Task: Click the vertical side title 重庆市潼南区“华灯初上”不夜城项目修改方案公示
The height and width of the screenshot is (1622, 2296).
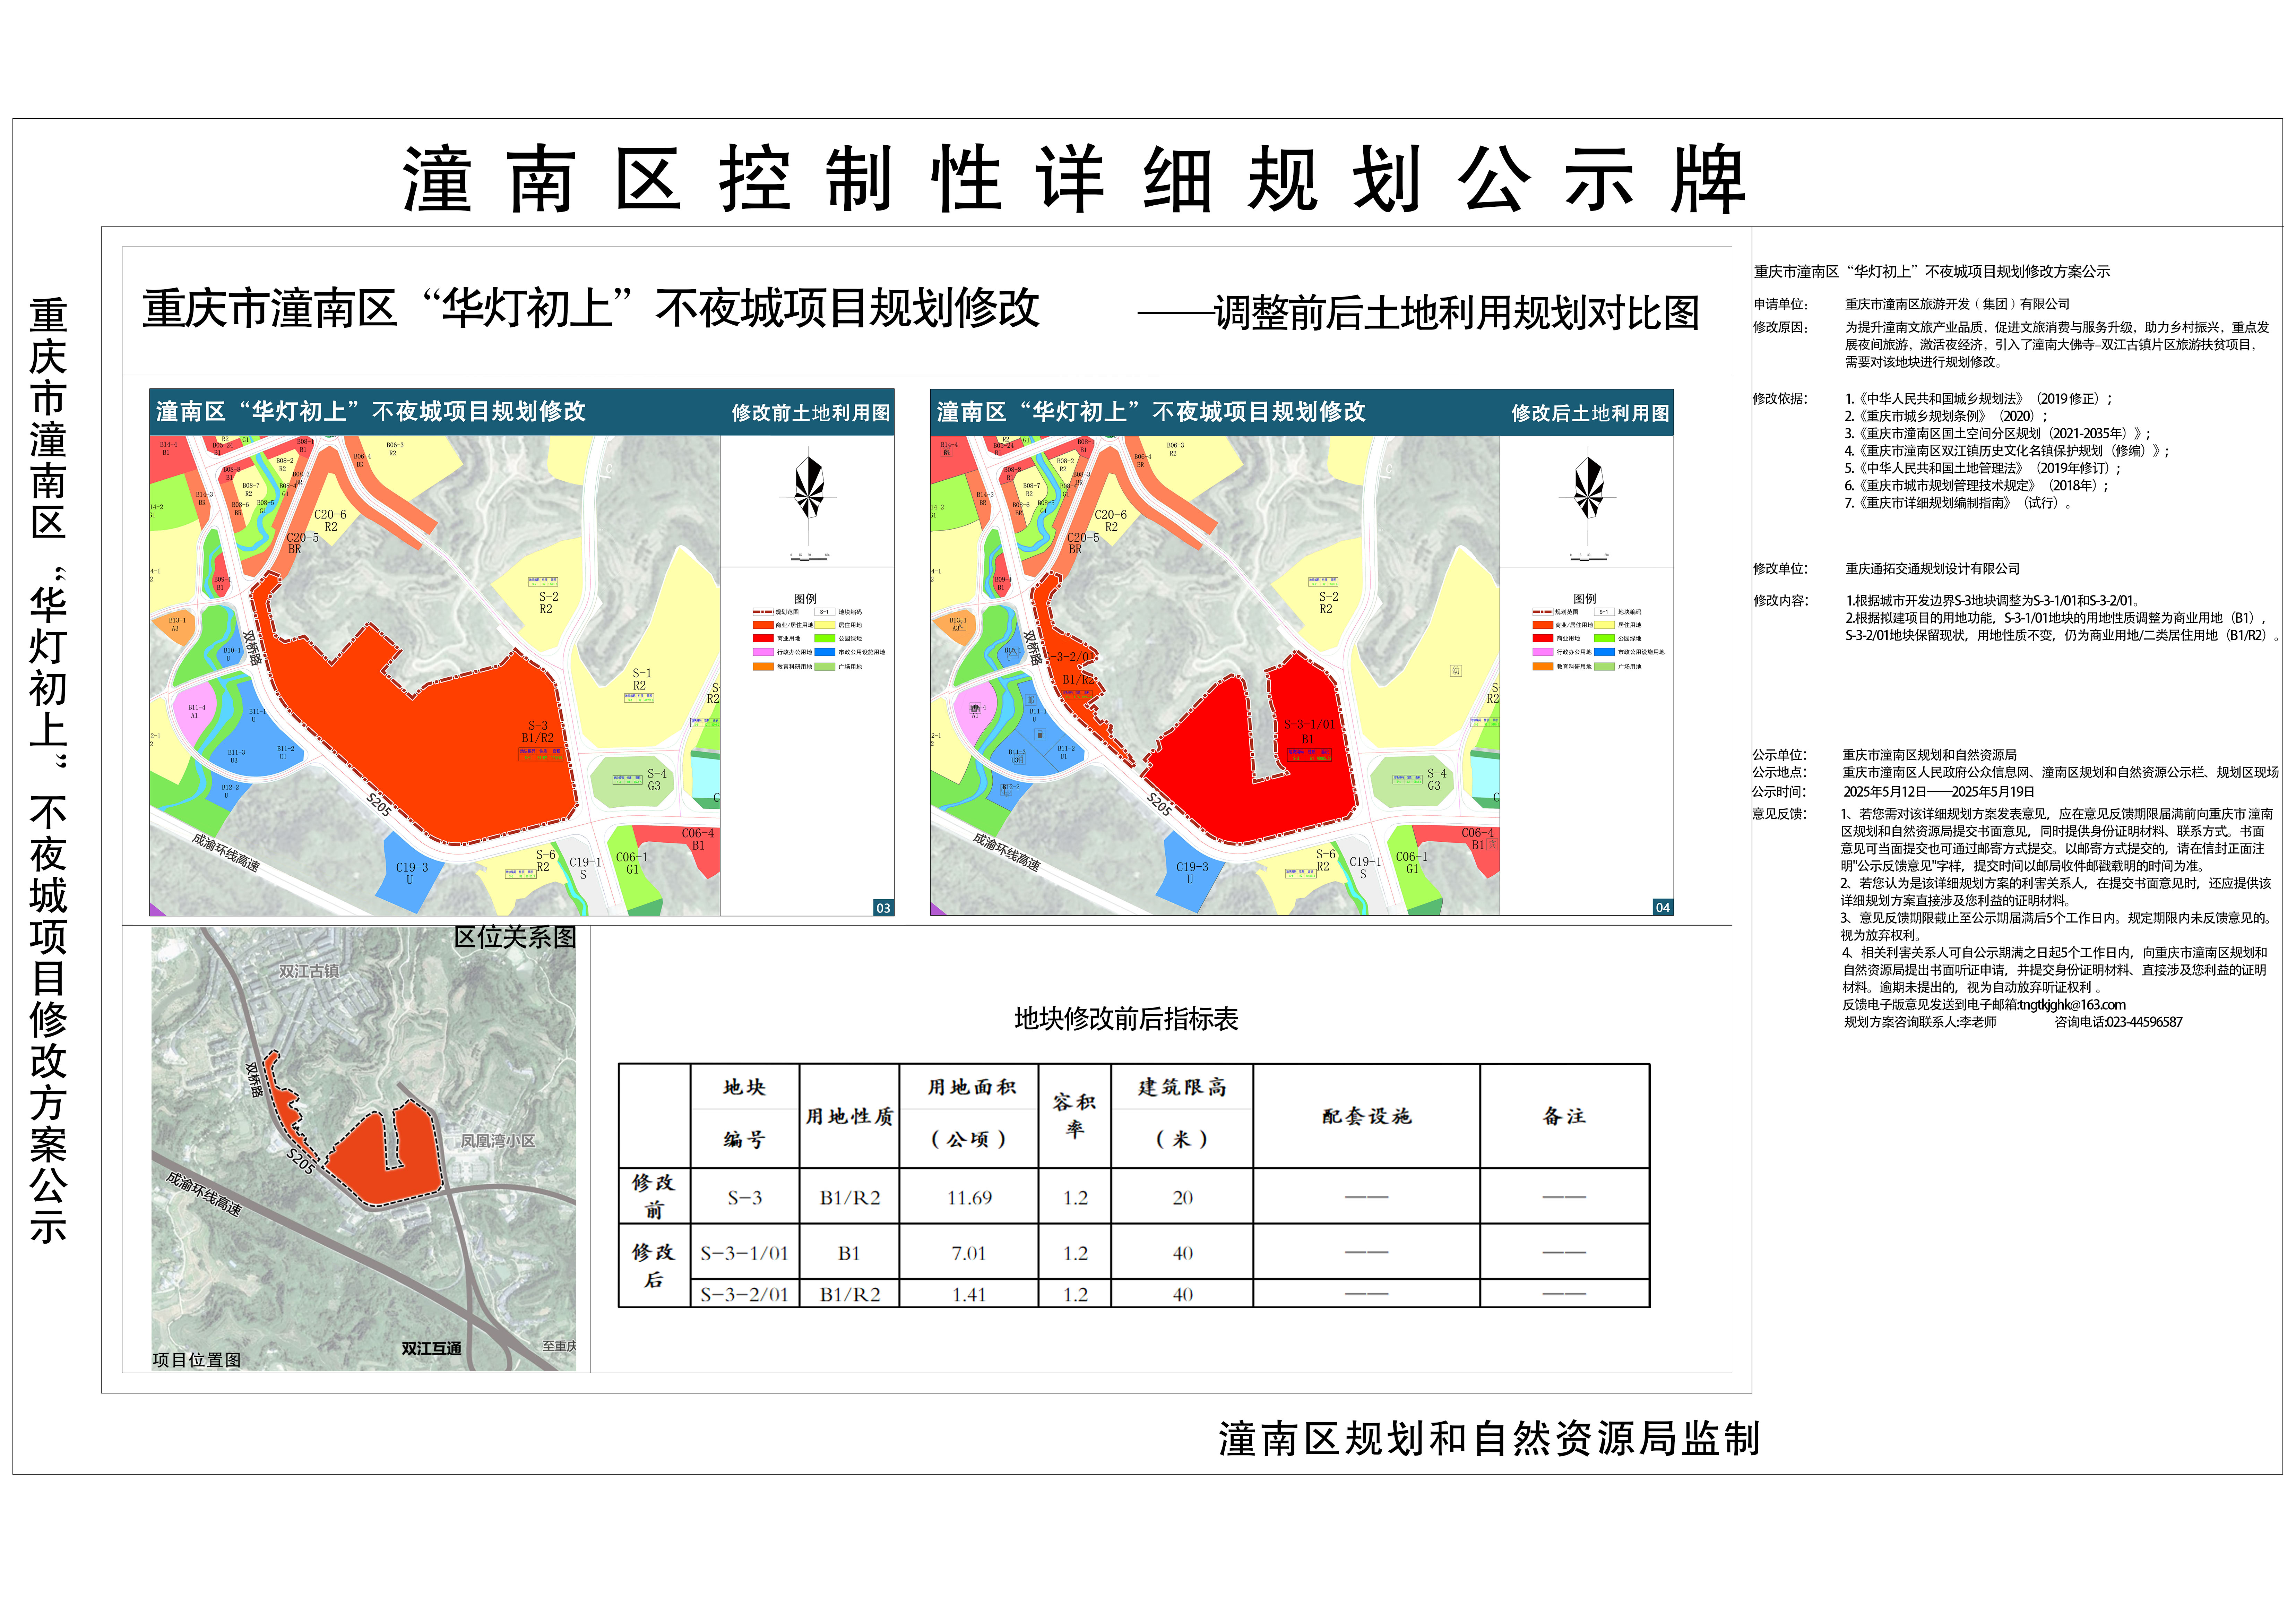Action: point(48,770)
